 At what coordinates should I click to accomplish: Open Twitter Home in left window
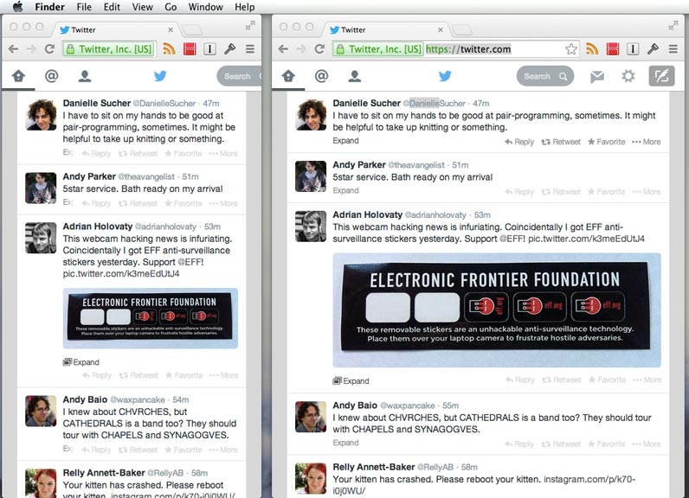pos(18,76)
